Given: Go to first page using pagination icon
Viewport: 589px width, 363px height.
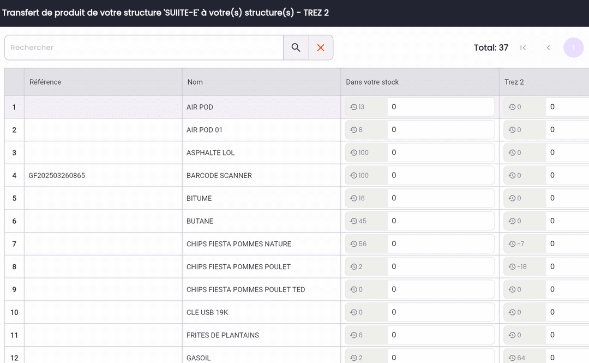Looking at the screenshot, I should [523, 47].
